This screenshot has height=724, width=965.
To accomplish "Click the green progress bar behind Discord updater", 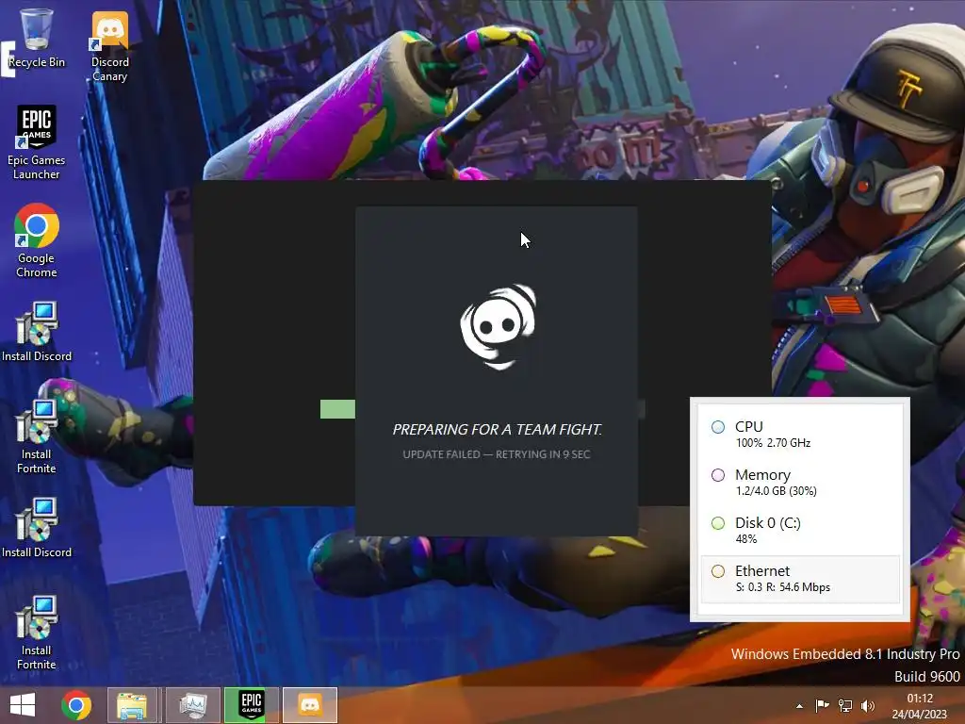I will click(x=337, y=409).
